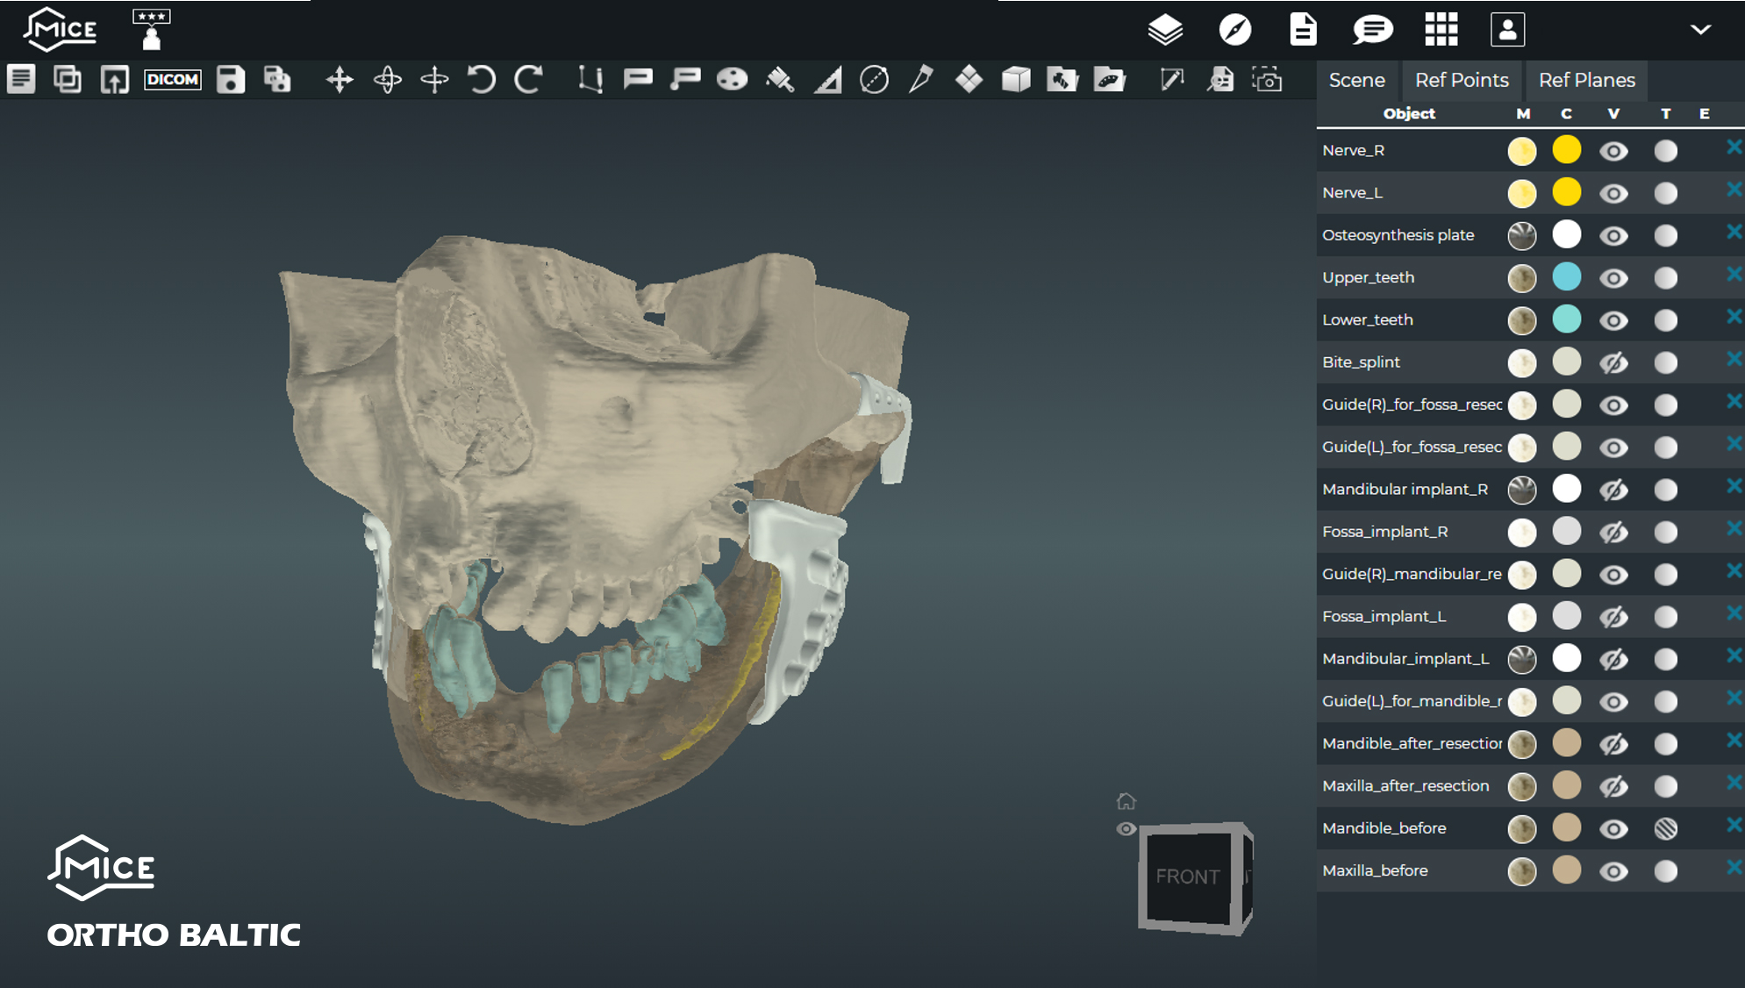Hide the Guide(L)_for_fossa_resec object
Image resolution: width=1745 pixels, height=988 pixels.
pos(1613,447)
